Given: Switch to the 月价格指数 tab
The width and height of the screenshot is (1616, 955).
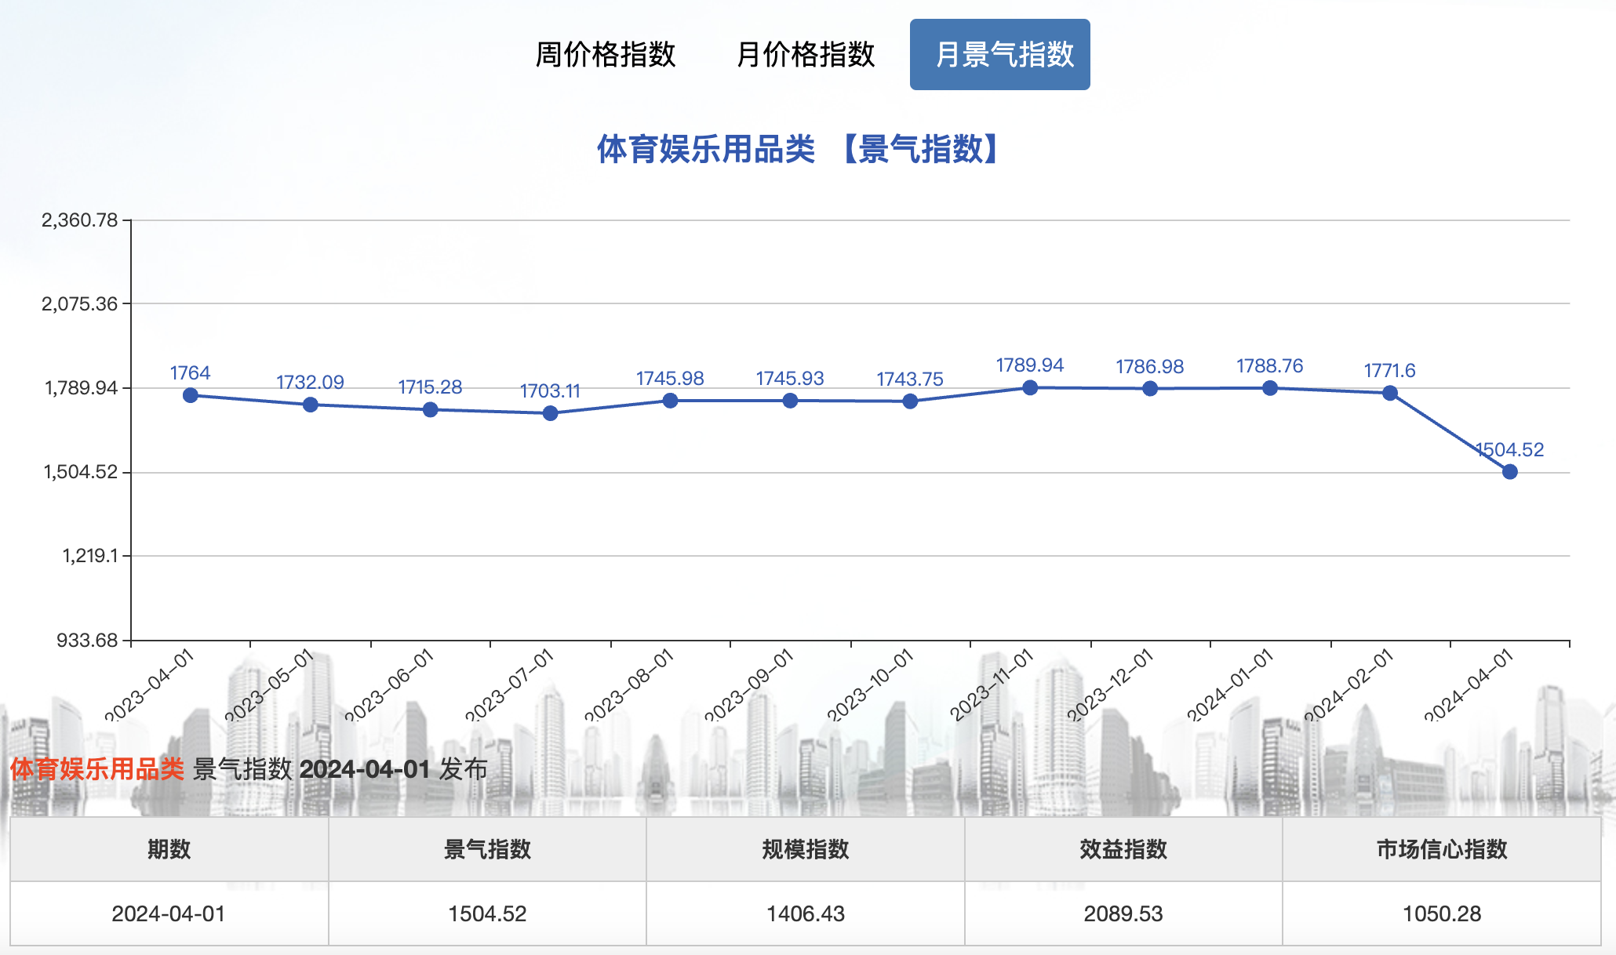Looking at the screenshot, I should pos(805,55).
